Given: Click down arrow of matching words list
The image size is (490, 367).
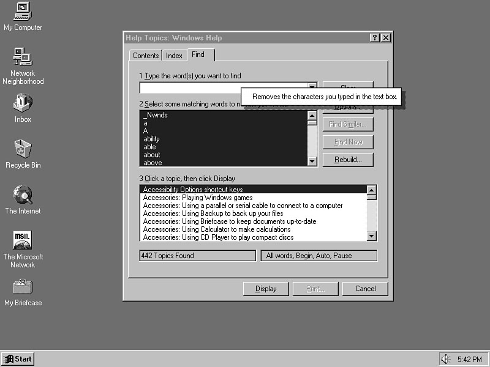Looking at the screenshot, I should (312, 161).
